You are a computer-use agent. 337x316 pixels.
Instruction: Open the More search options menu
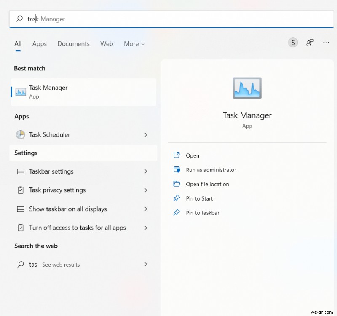click(134, 43)
